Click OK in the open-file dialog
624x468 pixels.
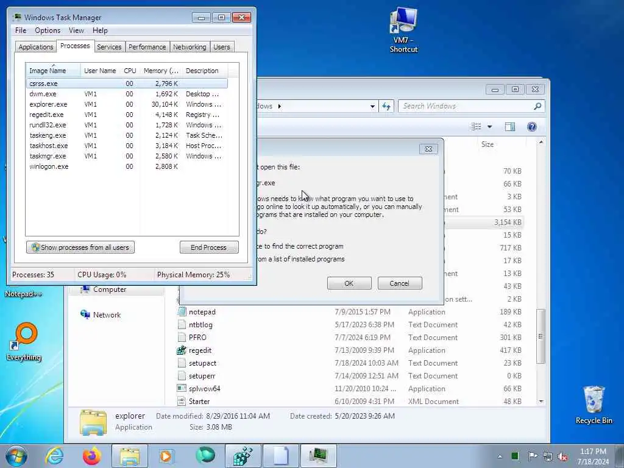[349, 283]
